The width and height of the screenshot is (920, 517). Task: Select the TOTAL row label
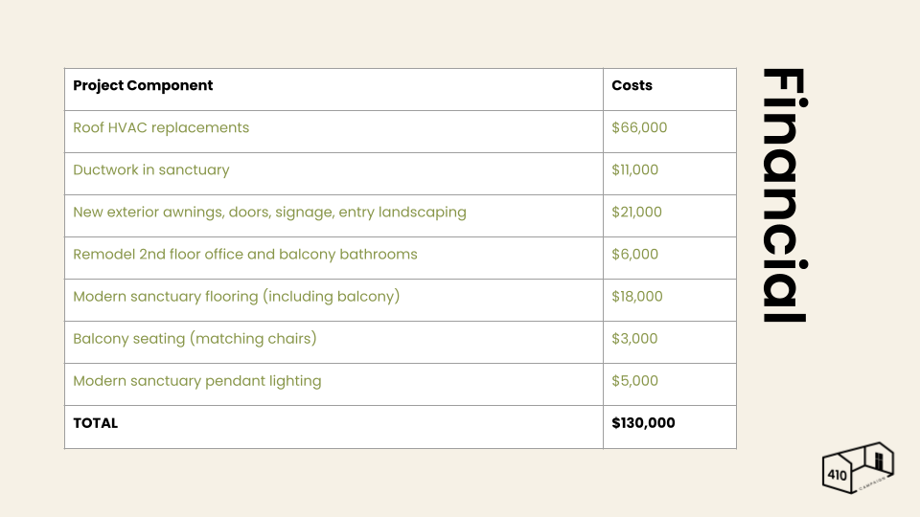(x=96, y=423)
